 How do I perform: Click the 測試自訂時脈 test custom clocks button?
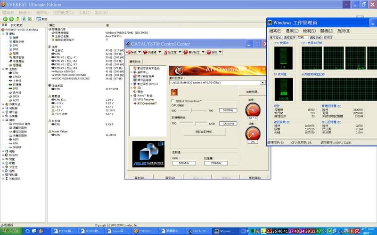205,132
